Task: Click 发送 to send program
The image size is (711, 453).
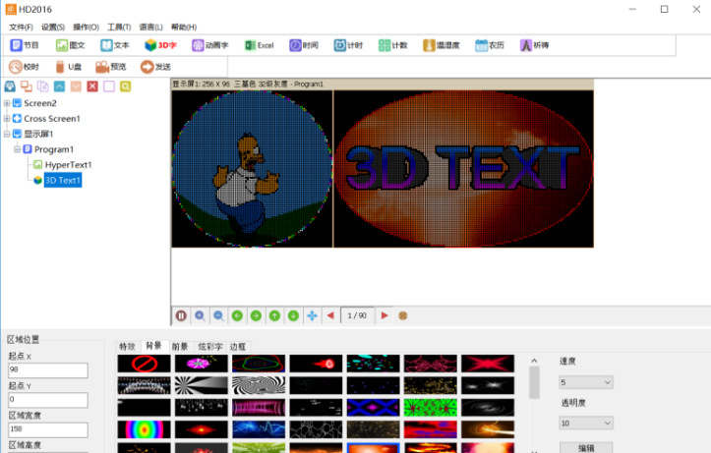Action: (x=155, y=67)
